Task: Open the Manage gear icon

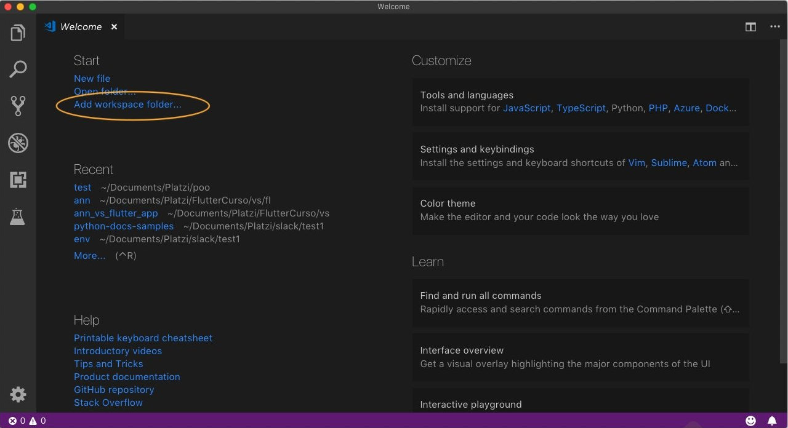Action: (18, 394)
